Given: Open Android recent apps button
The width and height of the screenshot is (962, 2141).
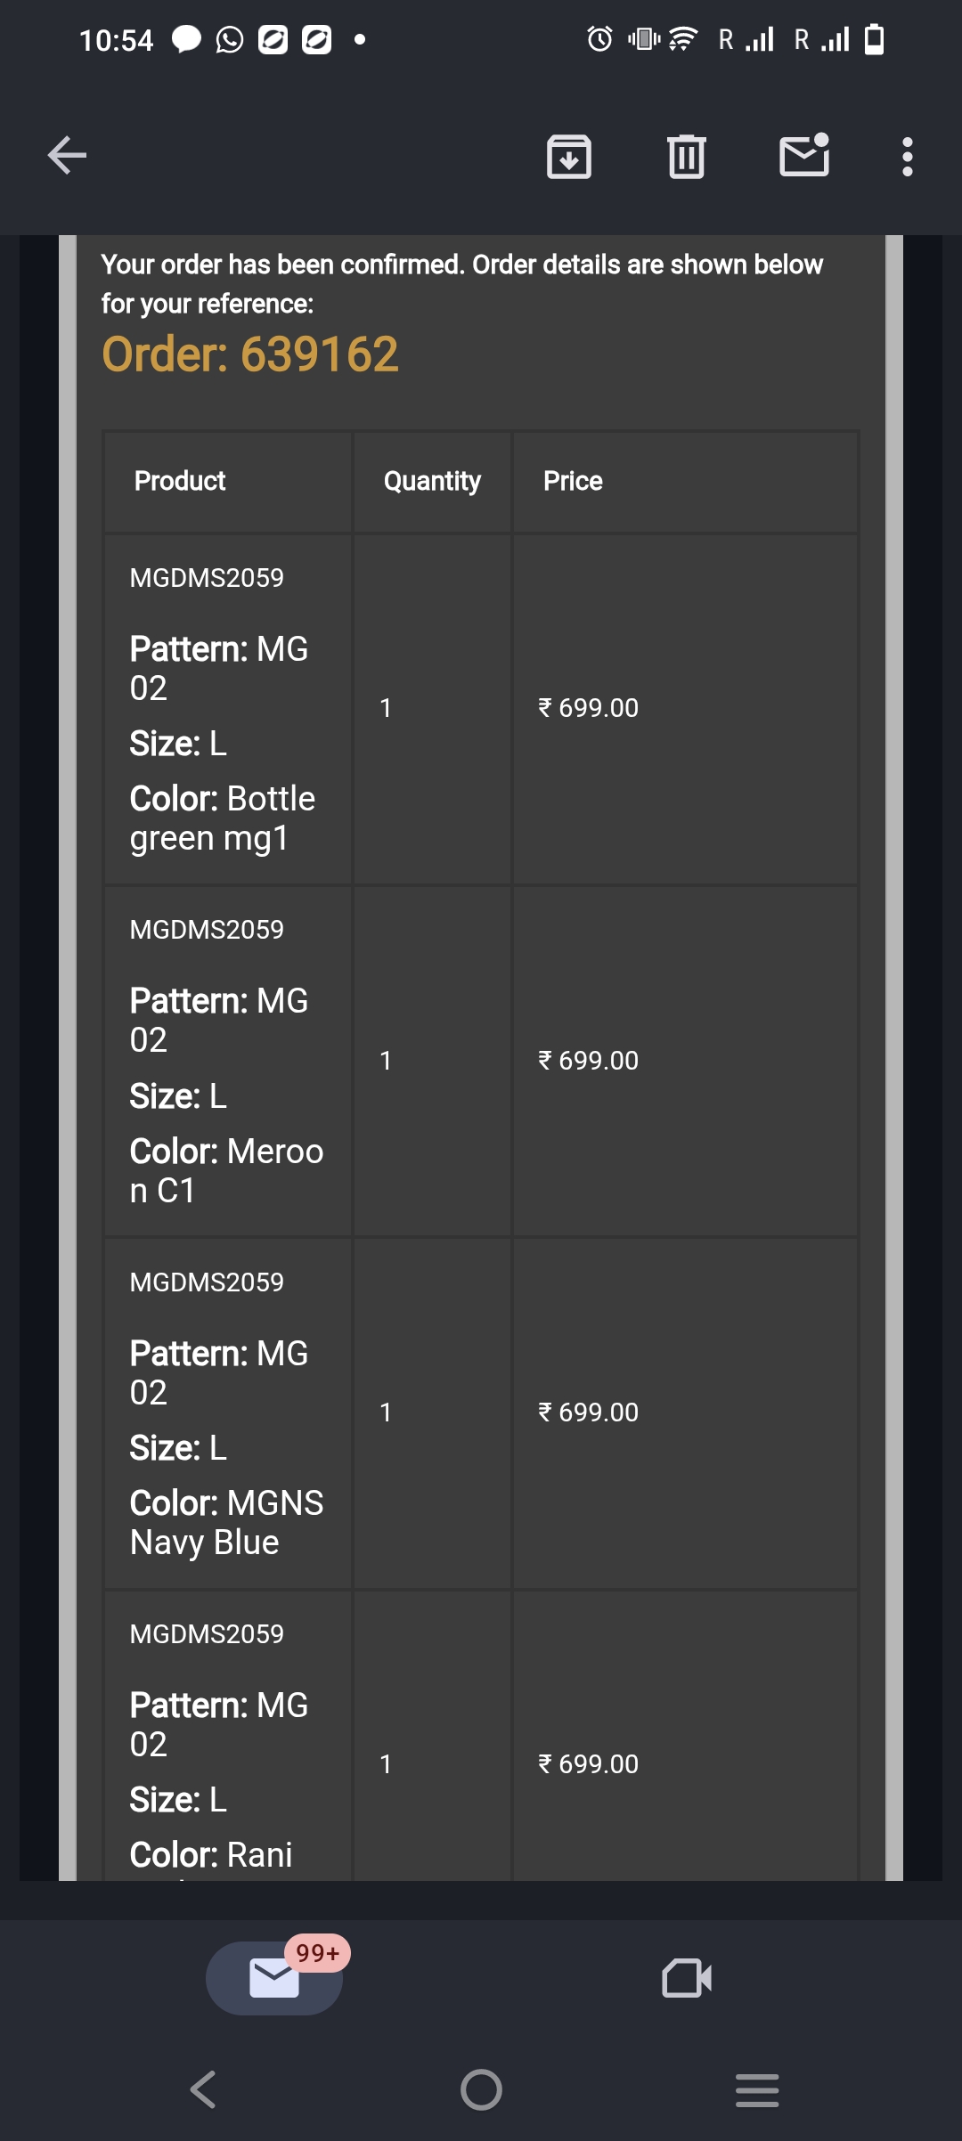Looking at the screenshot, I should pos(757,2089).
